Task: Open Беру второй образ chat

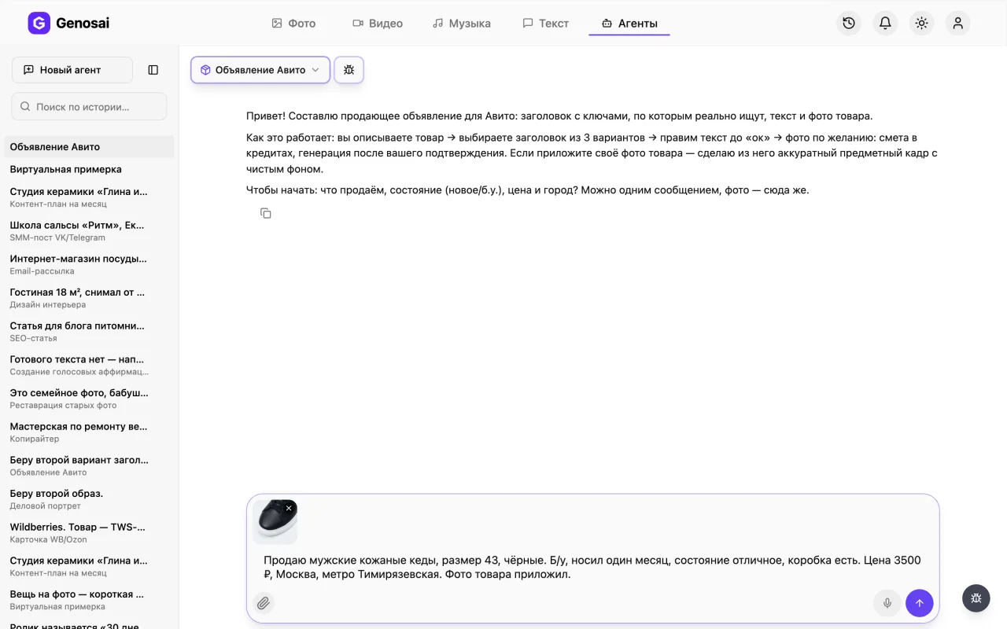Action: point(89,499)
